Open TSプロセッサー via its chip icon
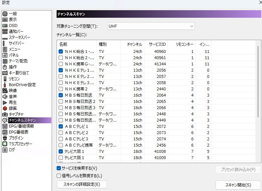The image size is (262, 191). pyautogui.click(x=5, y=144)
